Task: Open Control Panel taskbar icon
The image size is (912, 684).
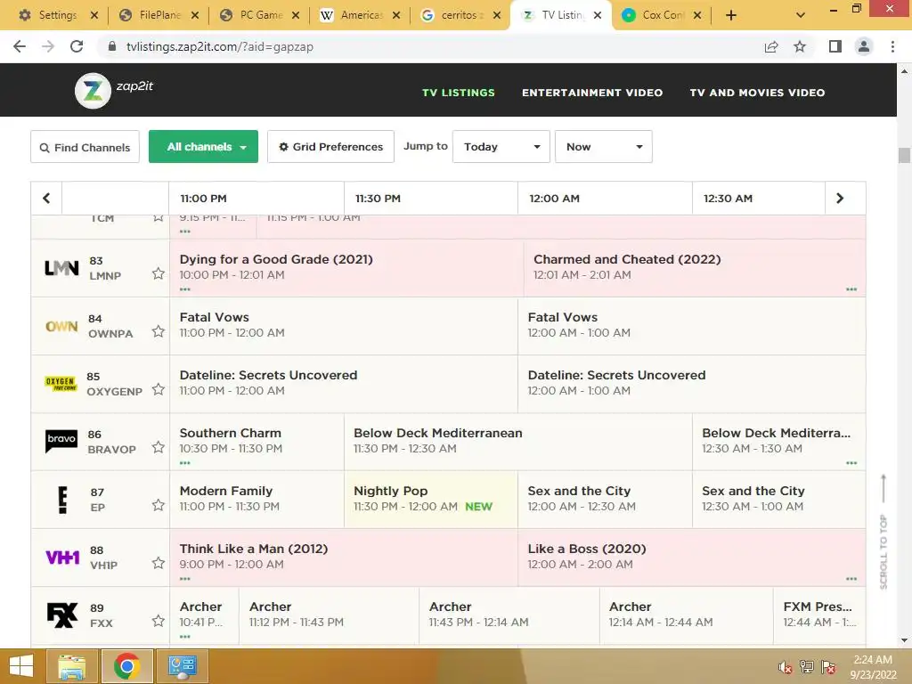Action: (x=182, y=666)
